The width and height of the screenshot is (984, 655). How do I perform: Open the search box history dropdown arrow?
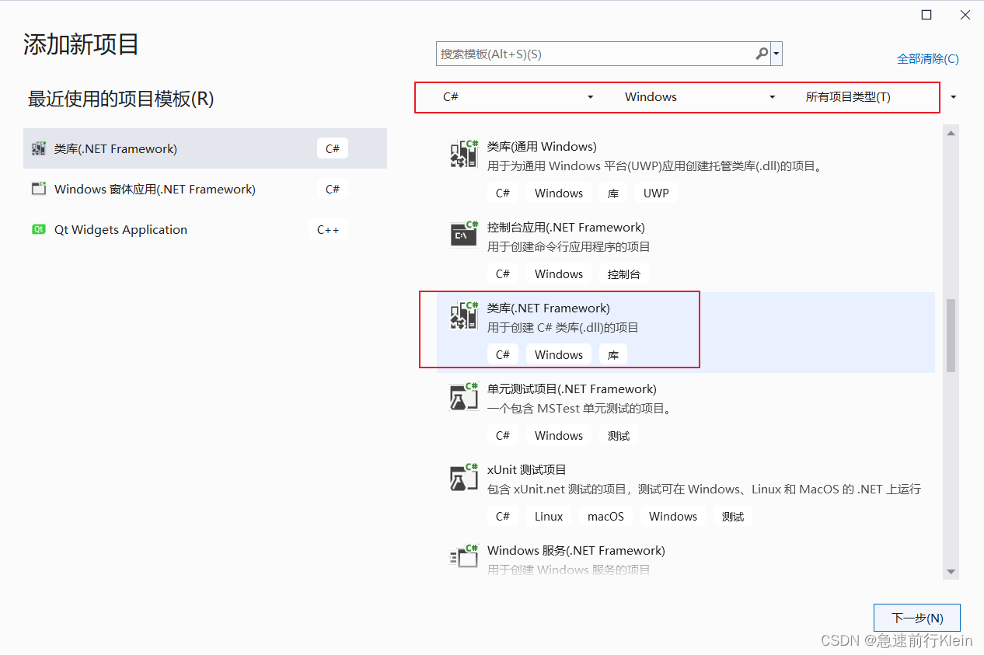pos(776,54)
